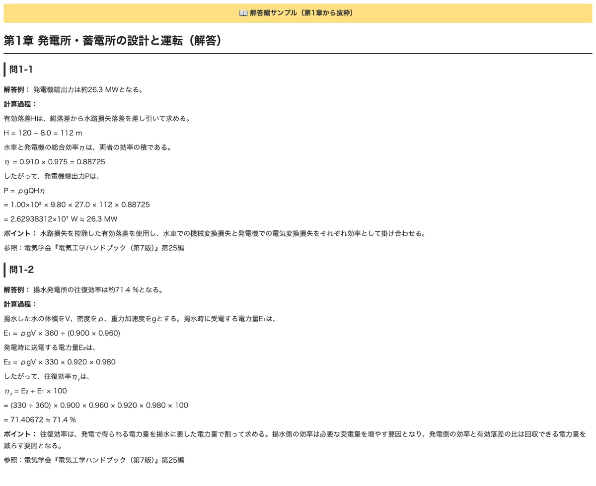Select the equation "E₂ = ρgV × 330 × 0.920 × 0.980"
Screen dimensions: 596x486
point(60,362)
